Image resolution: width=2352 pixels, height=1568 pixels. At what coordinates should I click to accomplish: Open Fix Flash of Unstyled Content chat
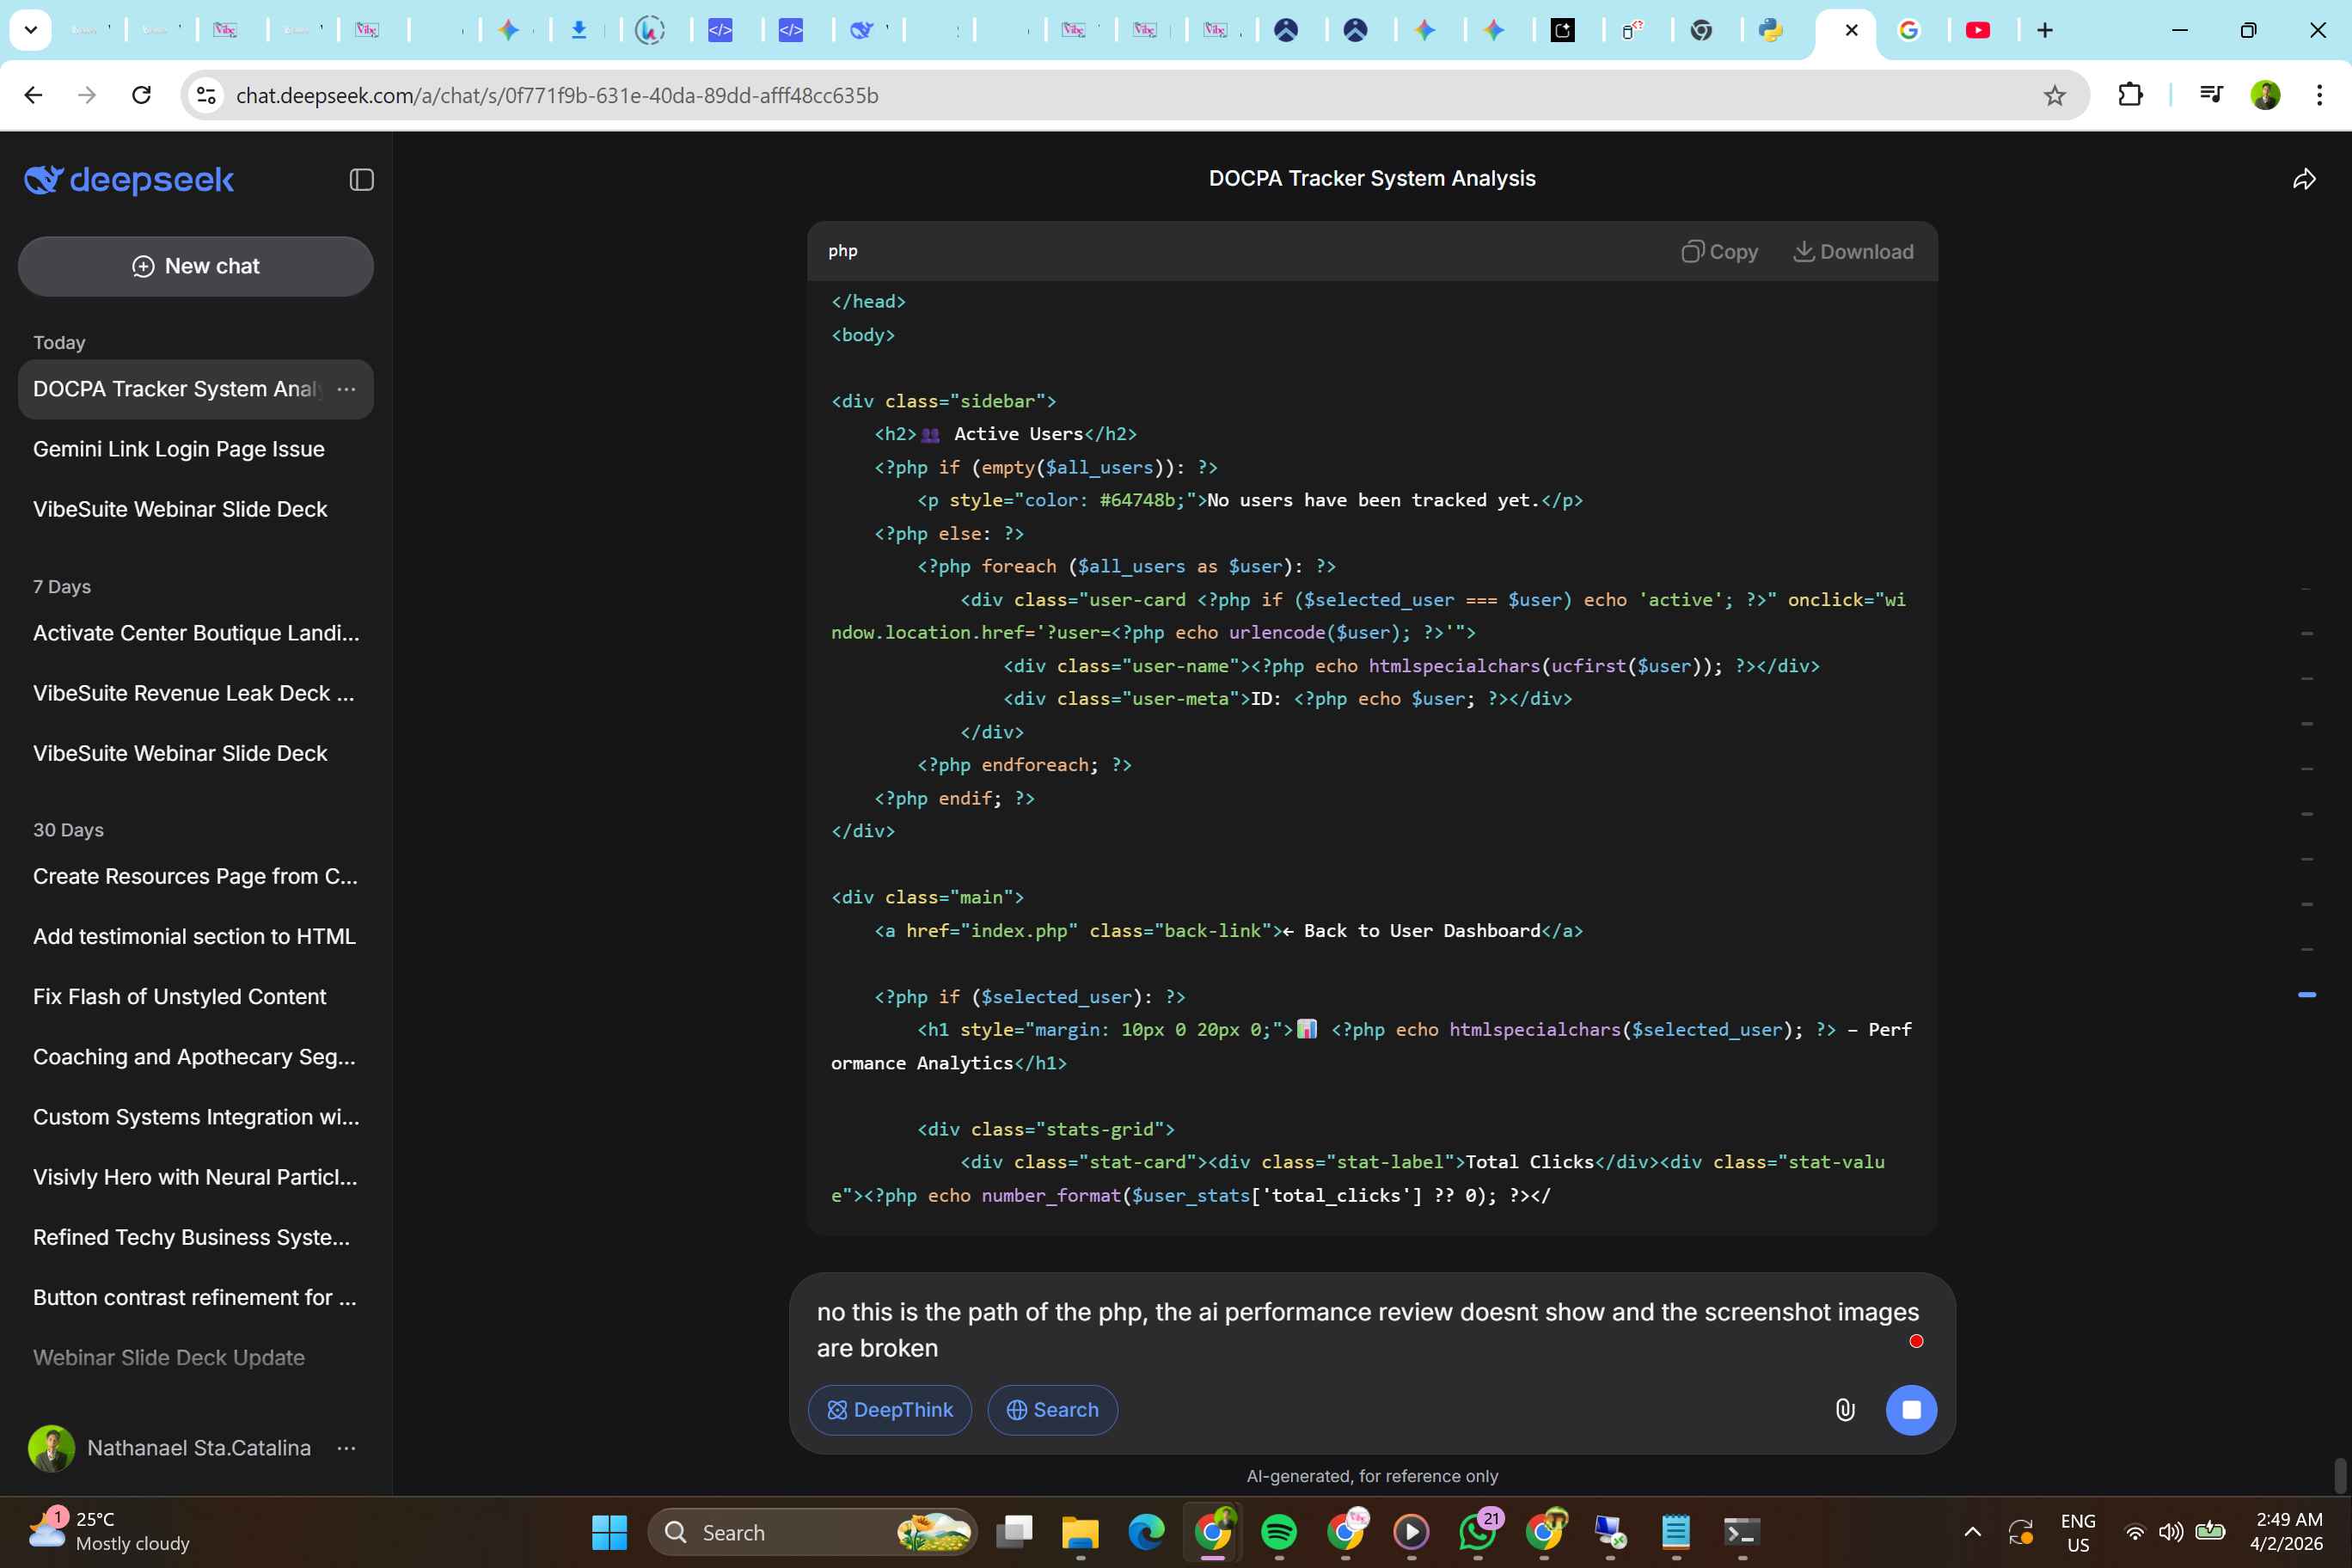[180, 997]
